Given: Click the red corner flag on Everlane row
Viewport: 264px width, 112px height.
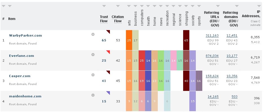Looking at the screenshot, I should point(108,52).
